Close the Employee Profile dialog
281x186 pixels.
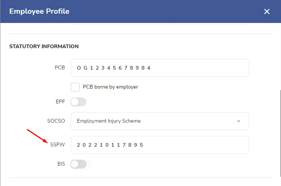click(x=267, y=11)
